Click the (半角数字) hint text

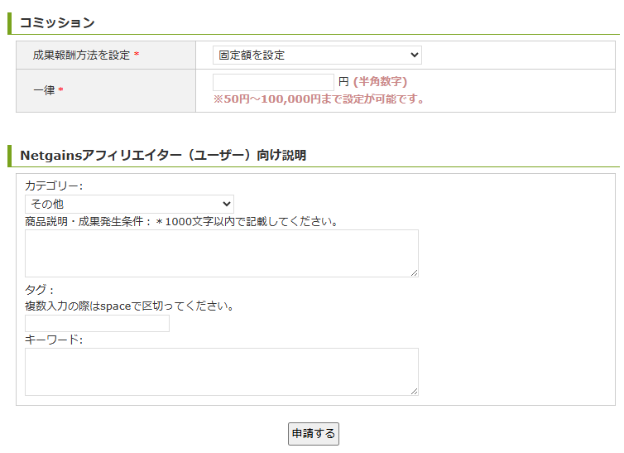tap(380, 82)
